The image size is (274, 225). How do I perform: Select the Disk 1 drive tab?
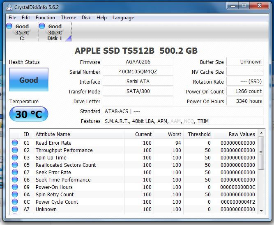click(55, 32)
